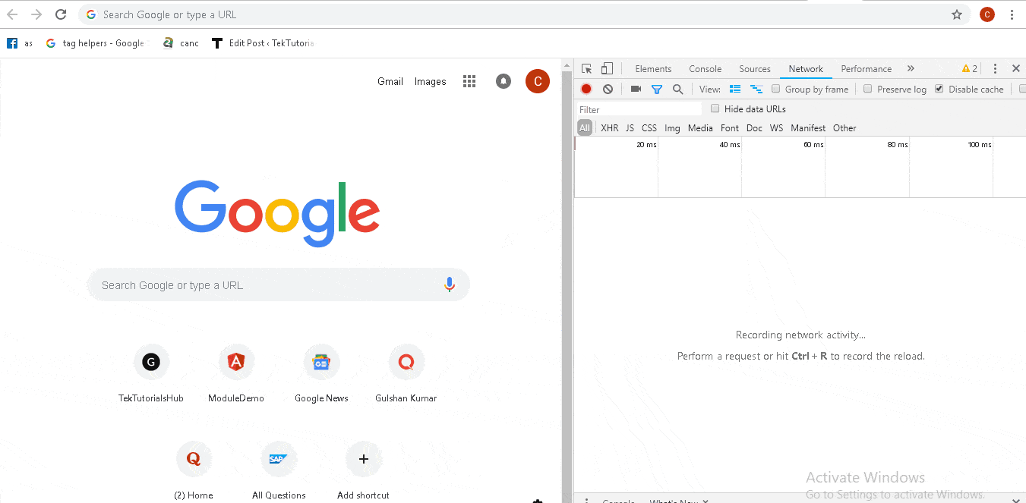Toggle the device toolbar icon
The height and width of the screenshot is (503, 1026).
(607, 69)
